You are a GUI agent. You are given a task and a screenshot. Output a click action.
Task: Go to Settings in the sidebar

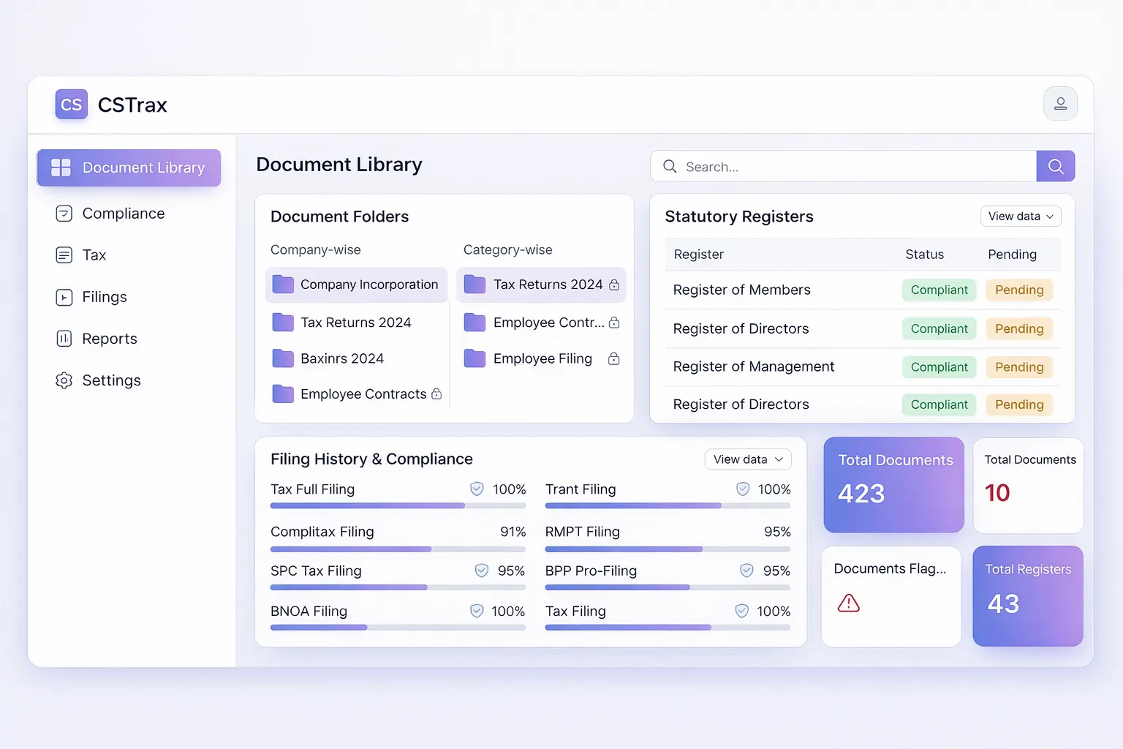click(x=111, y=380)
